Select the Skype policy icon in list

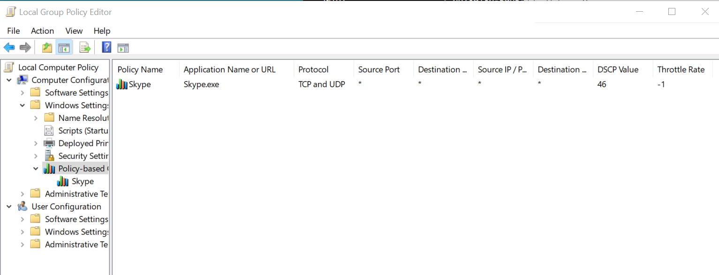tap(122, 84)
